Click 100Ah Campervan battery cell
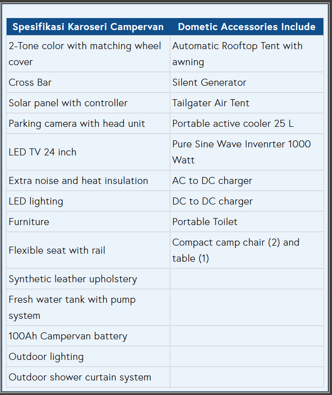Screen dimensions: 332x395 (x=88, y=336)
